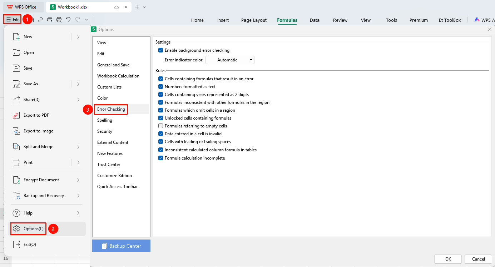Image resolution: width=495 pixels, height=267 pixels.
Task: Click the Options gear icon
Action: (x=16, y=229)
